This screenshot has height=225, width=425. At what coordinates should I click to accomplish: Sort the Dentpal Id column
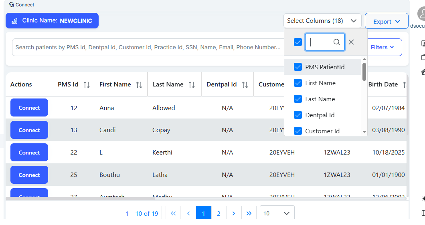point(245,84)
